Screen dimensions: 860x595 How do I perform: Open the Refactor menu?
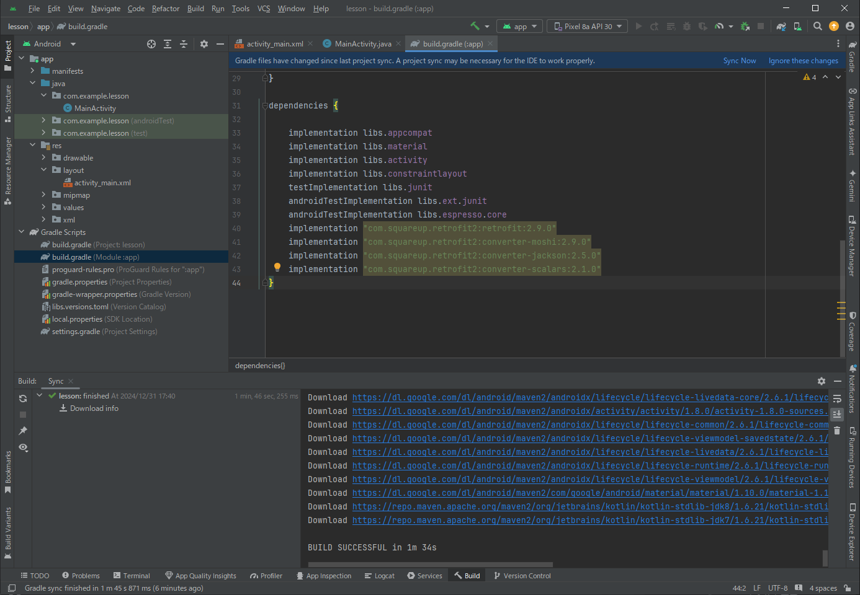click(x=166, y=9)
